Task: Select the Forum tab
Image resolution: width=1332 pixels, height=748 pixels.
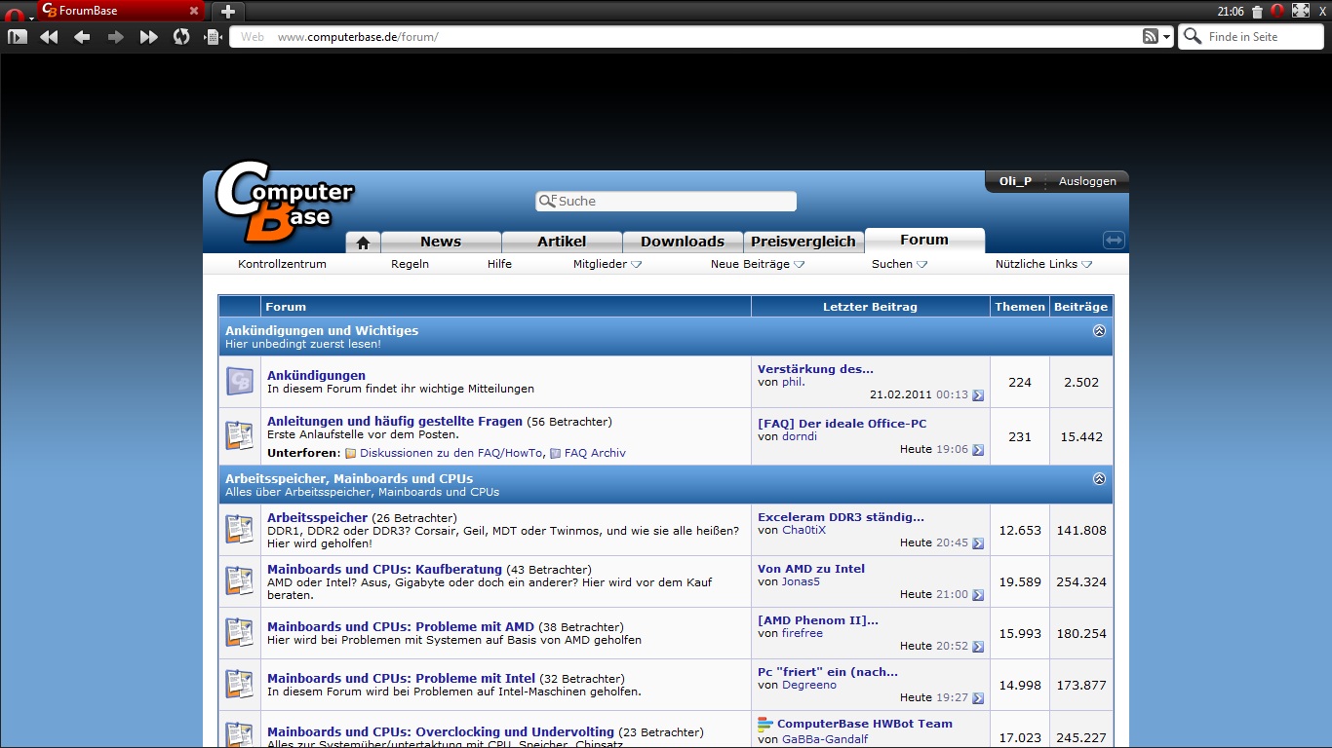Action: (924, 240)
